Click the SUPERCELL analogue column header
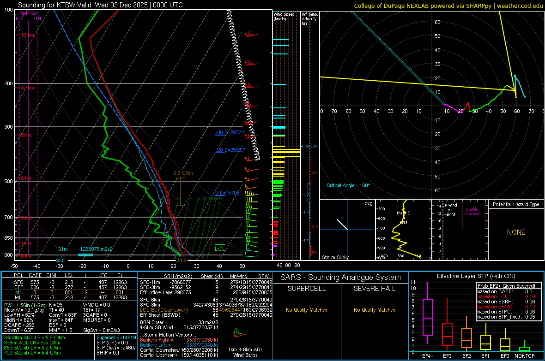The width and height of the screenshot is (545, 361). (x=307, y=289)
